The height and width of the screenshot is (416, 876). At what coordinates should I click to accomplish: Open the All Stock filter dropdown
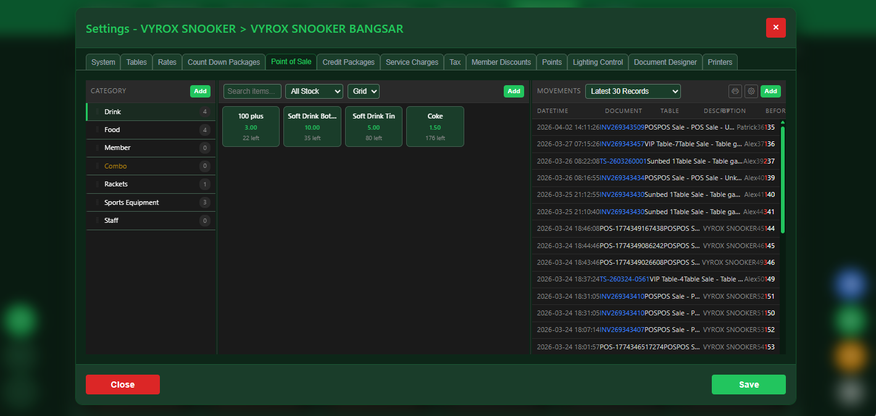coord(314,91)
